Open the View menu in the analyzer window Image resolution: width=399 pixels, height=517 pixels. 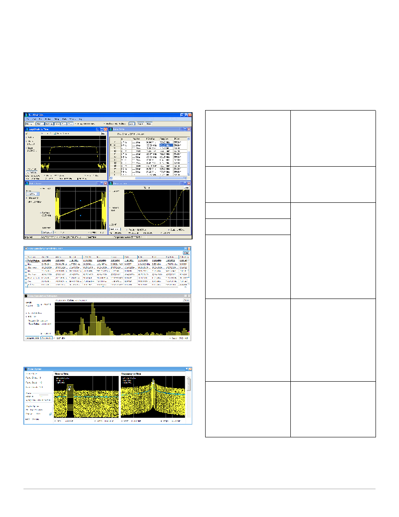pyautogui.click(x=34, y=119)
